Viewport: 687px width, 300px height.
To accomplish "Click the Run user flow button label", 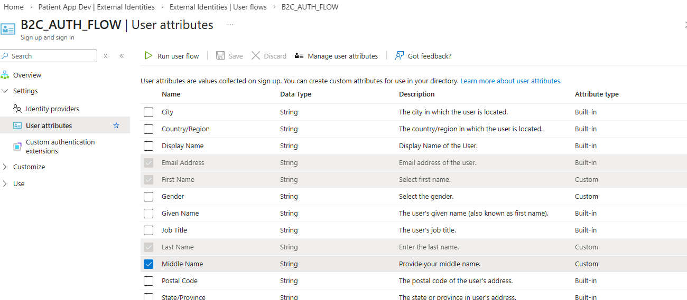I will point(178,56).
